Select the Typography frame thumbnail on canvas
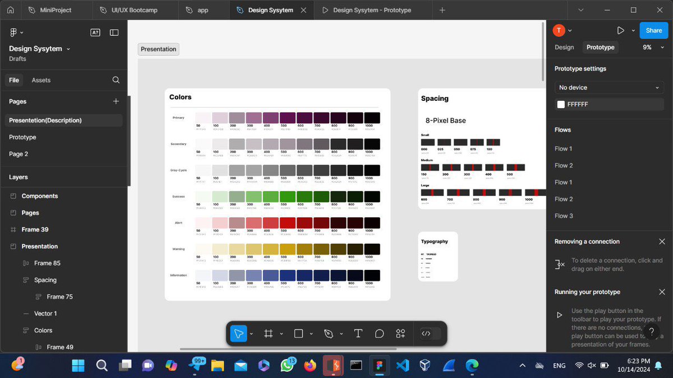This screenshot has width=673, height=378. tap(437, 256)
